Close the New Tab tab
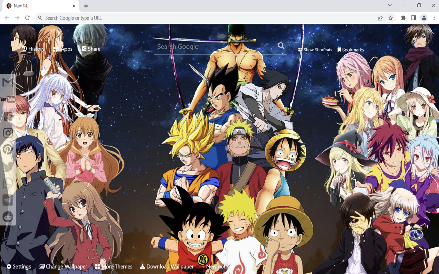The image size is (439, 274). pyautogui.click(x=74, y=6)
